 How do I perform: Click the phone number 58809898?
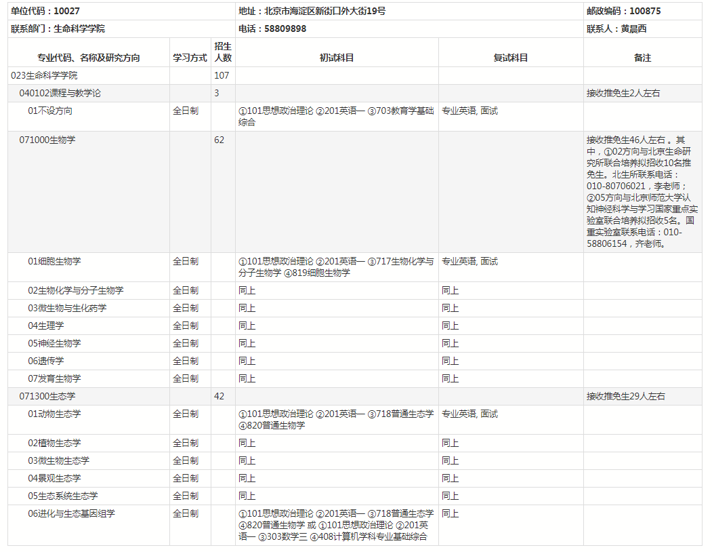[x=285, y=28]
